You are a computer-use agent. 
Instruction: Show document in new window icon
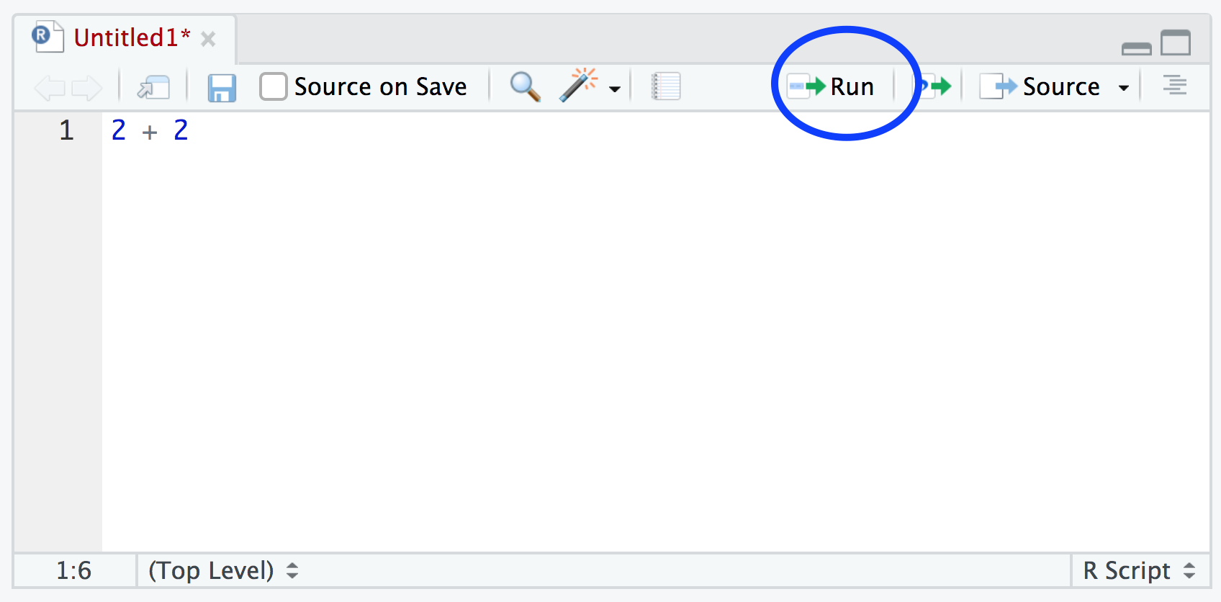pos(153,88)
